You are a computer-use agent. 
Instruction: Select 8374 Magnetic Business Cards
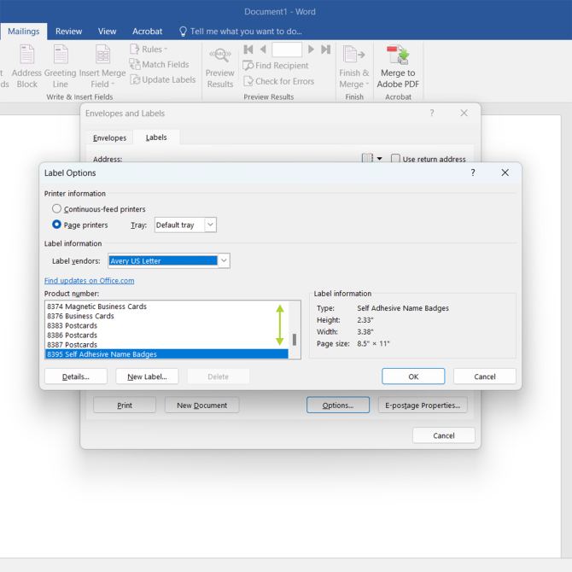click(166, 306)
